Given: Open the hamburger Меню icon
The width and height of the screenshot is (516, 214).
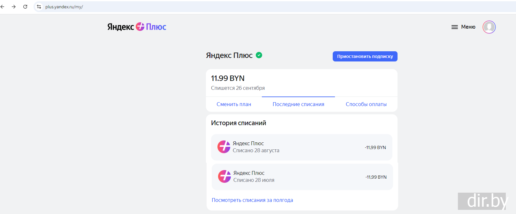Looking at the screenshot, I should coord(454,27).
